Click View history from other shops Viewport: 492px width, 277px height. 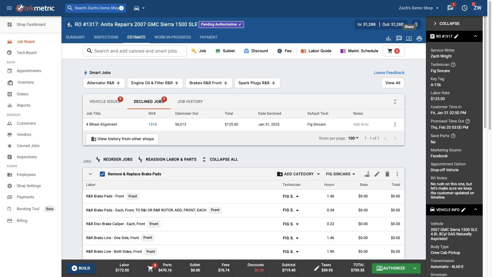tap(122, 139)
